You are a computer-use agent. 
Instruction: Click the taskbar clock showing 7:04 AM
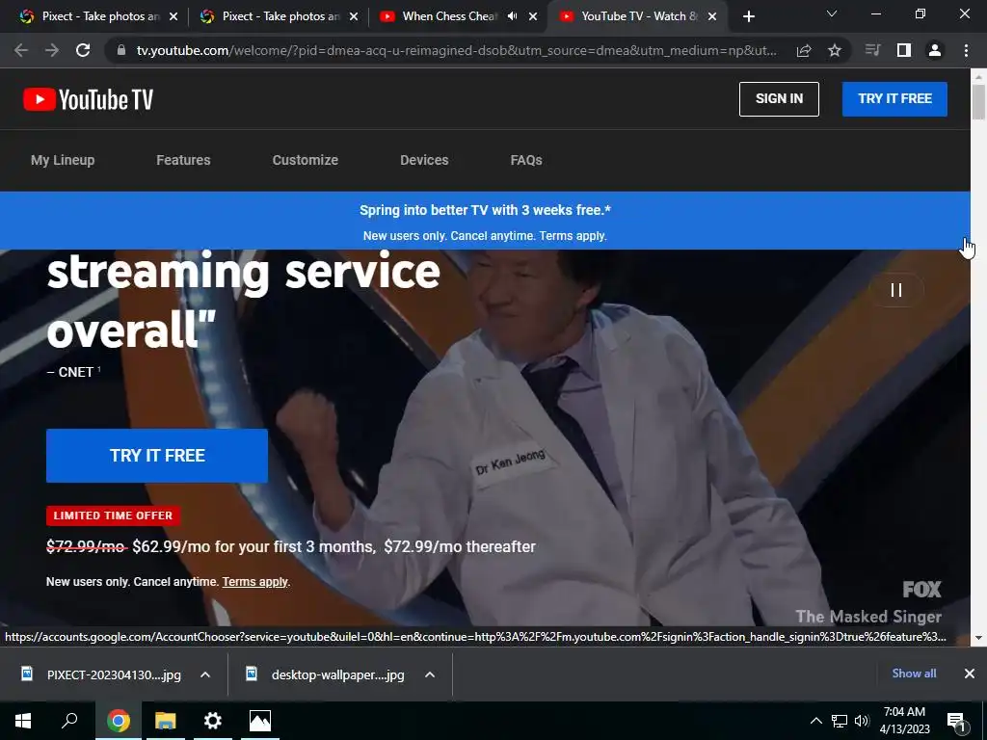[x=904, y=721]
